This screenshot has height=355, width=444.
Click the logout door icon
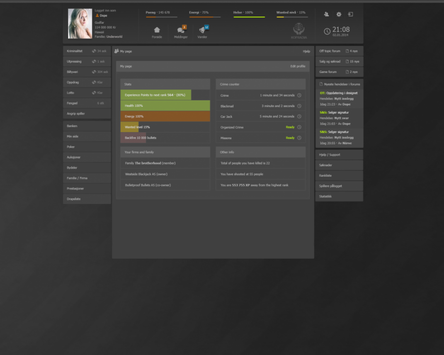[x=351, y=15]
